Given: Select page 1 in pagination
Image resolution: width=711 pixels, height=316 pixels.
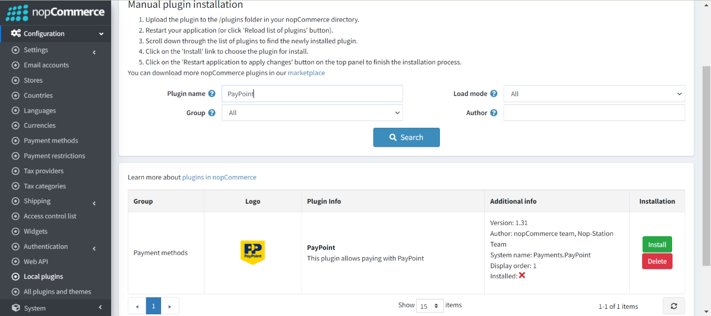Looking at the screenshot, I should [x=154, y=306].
